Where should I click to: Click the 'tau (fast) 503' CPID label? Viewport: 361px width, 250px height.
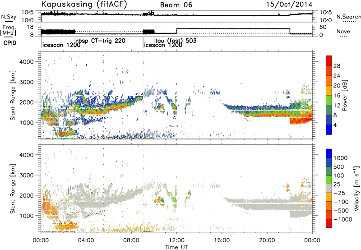(176, 41)
